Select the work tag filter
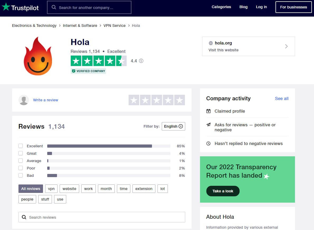This screenshot has width=314, height=230. click(88, 189)
